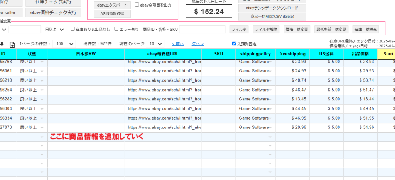This screenshot has width=395, height=180.
Task: Click the ebay価格チェック実行 button
Action: (x=53, y=12)
